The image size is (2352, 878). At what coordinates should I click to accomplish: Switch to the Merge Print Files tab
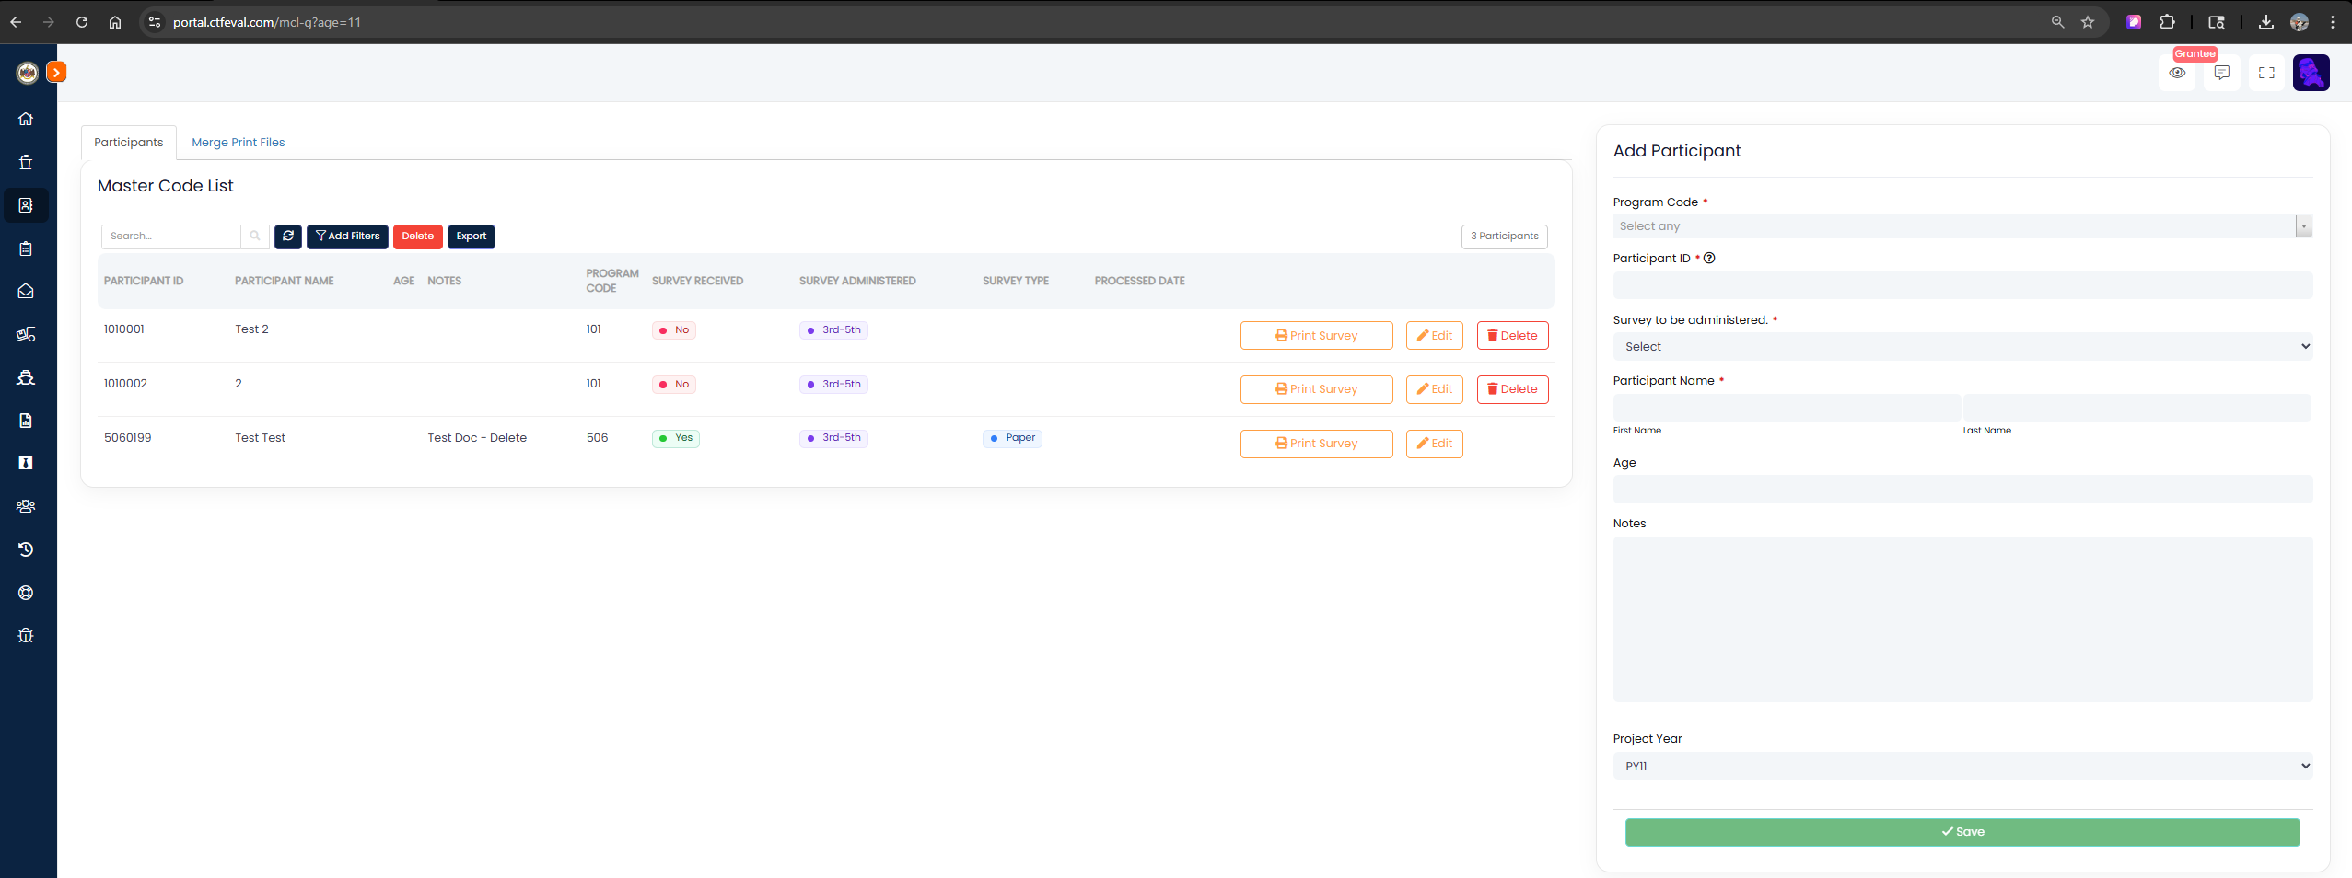click(238, 143)
